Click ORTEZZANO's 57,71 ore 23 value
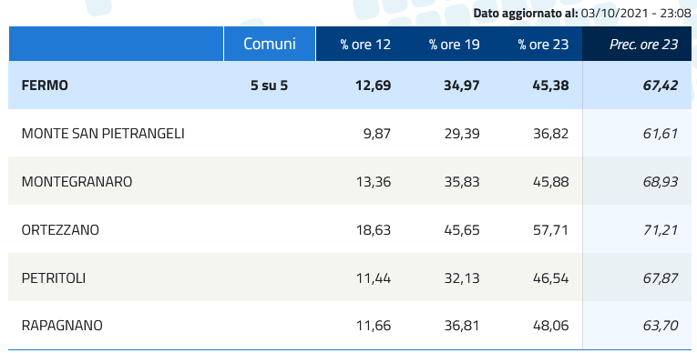697x353 pixels. point(550,230)
